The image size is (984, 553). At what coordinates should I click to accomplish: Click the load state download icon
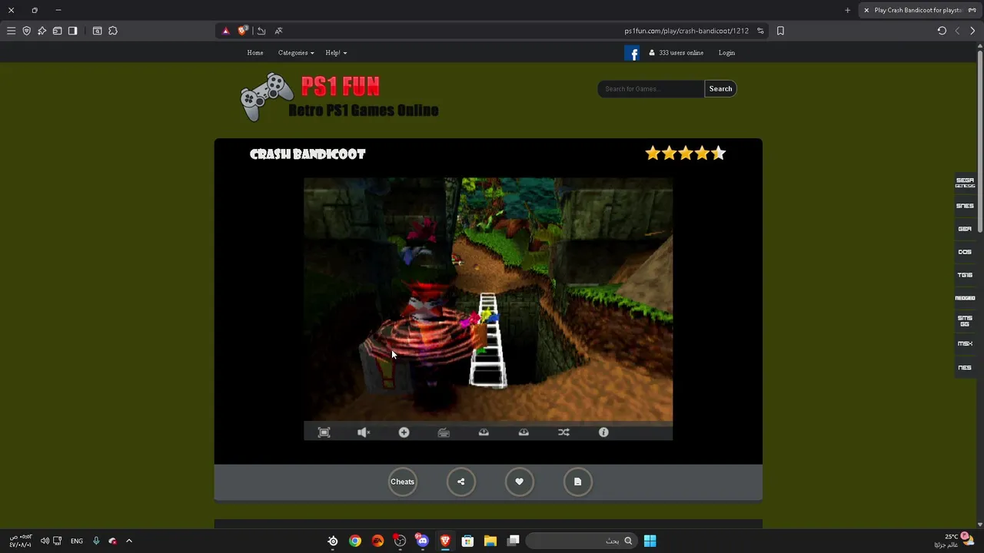coord(524,432)
